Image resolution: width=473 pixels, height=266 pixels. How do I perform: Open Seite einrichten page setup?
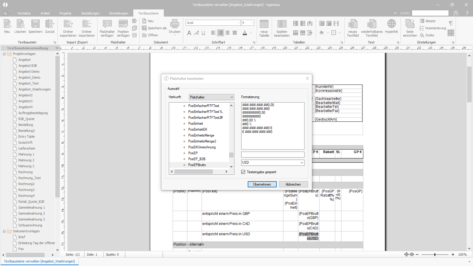tap(410, 28)
